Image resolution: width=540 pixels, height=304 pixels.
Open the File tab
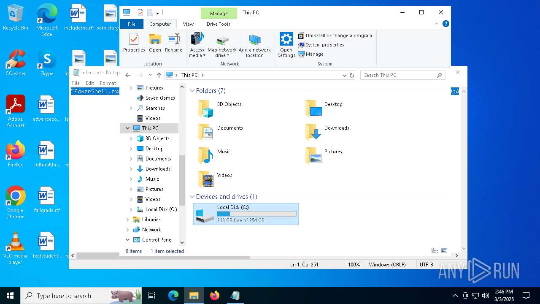coord(132,24)
